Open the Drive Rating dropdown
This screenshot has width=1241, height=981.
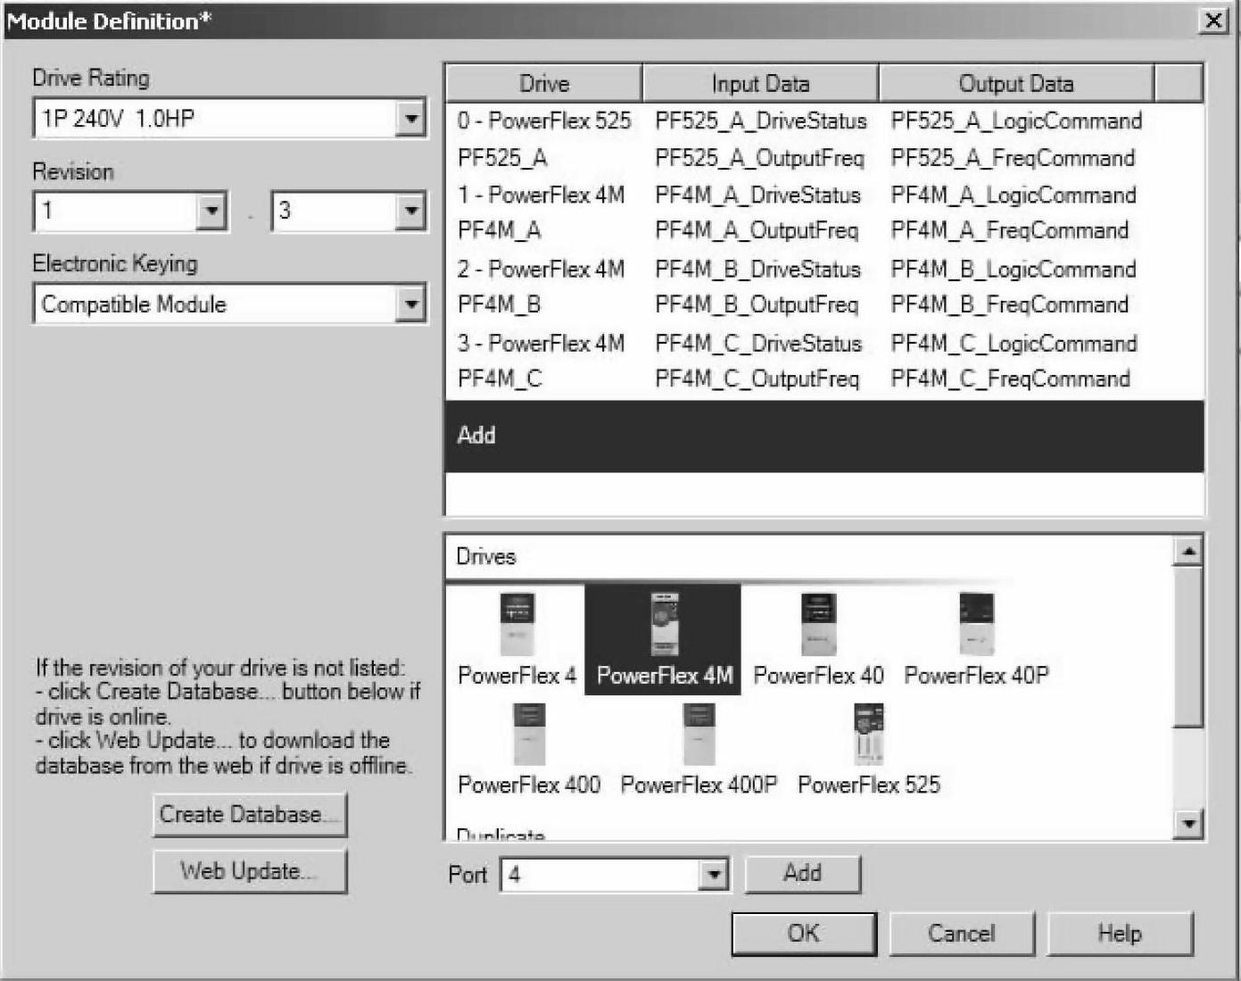click(x=410, y=118)
